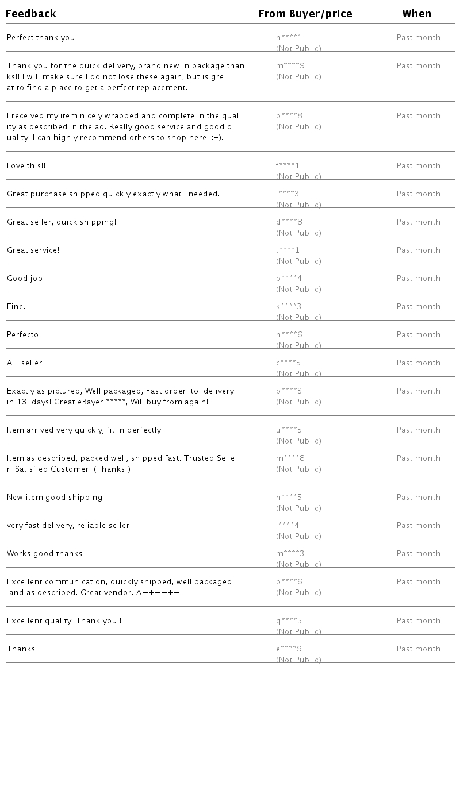The width and height of the screenshot is (460, 802).
Task: Select buyer l****4's username
Action: pyautogui.click(x=287, y=526)
